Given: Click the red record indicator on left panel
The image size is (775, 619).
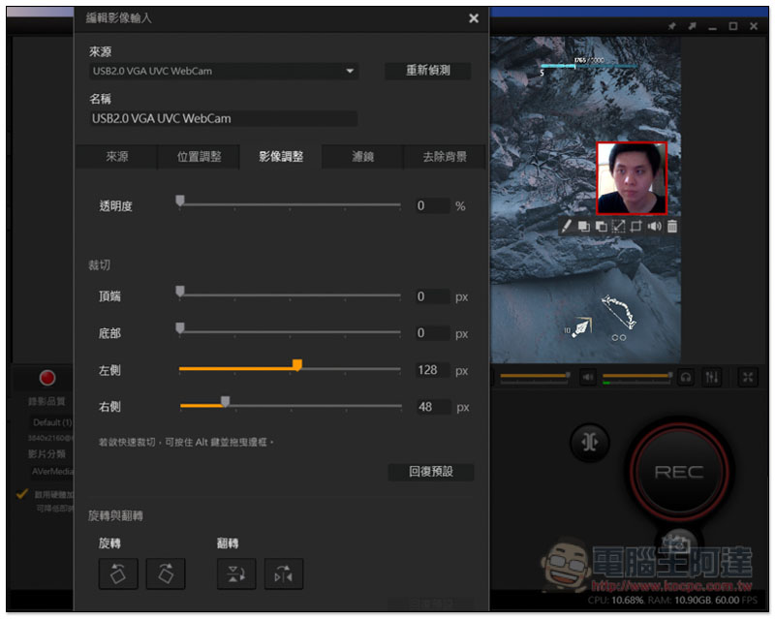Looking at the screenshot, I should 47,378.
